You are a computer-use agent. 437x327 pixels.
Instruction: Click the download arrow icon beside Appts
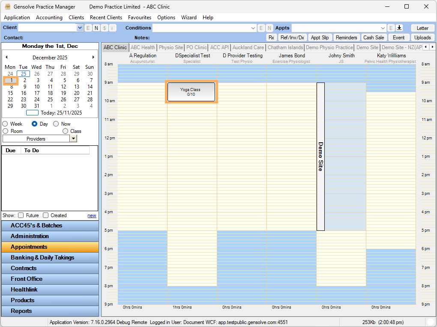(399, 28)
